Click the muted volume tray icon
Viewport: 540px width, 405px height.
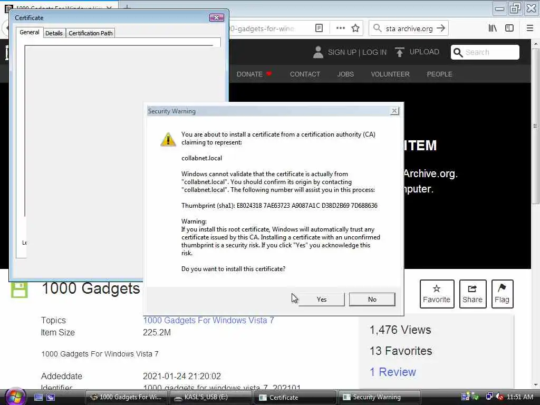[x=499, y=397]
